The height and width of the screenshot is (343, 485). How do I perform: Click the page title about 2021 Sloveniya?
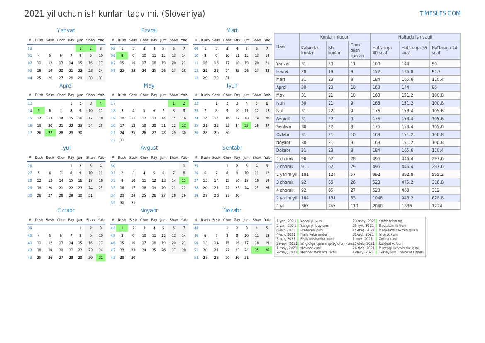(x=115, y=14)
